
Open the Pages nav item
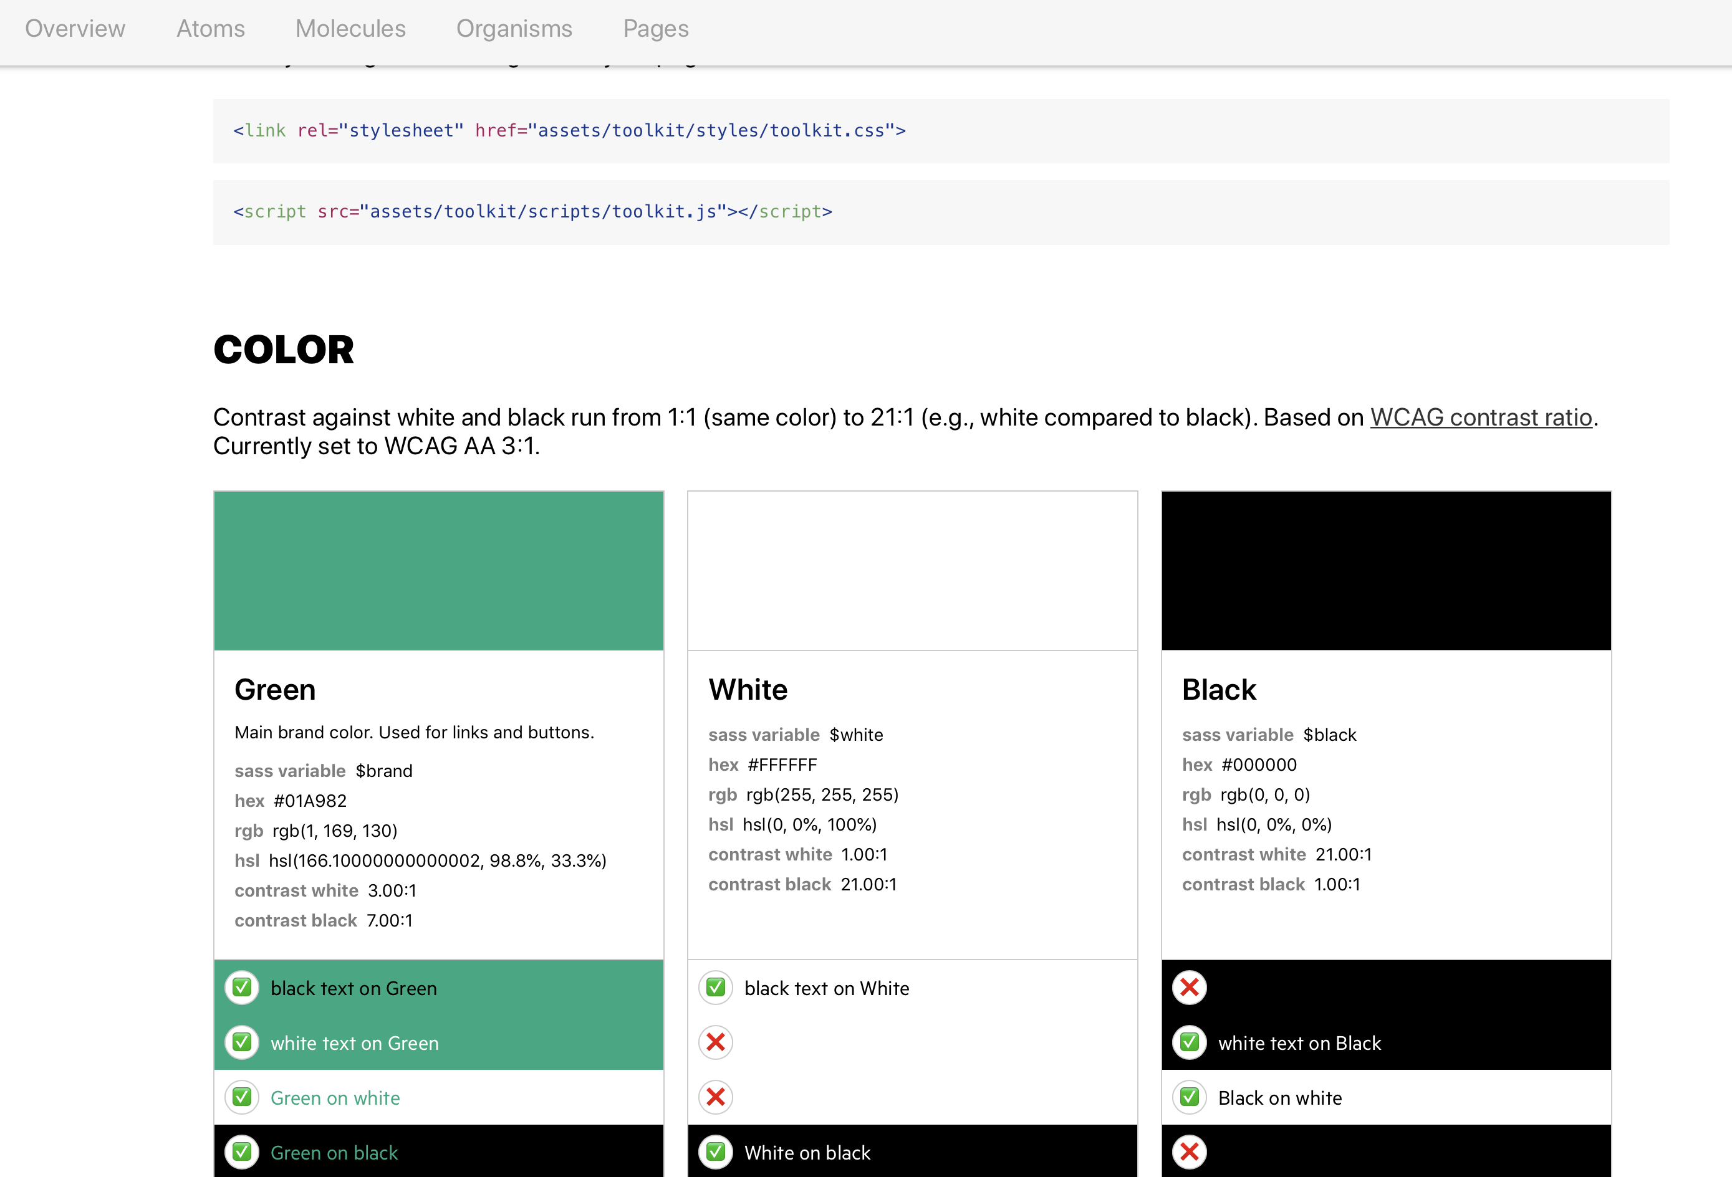pos(656,28)
